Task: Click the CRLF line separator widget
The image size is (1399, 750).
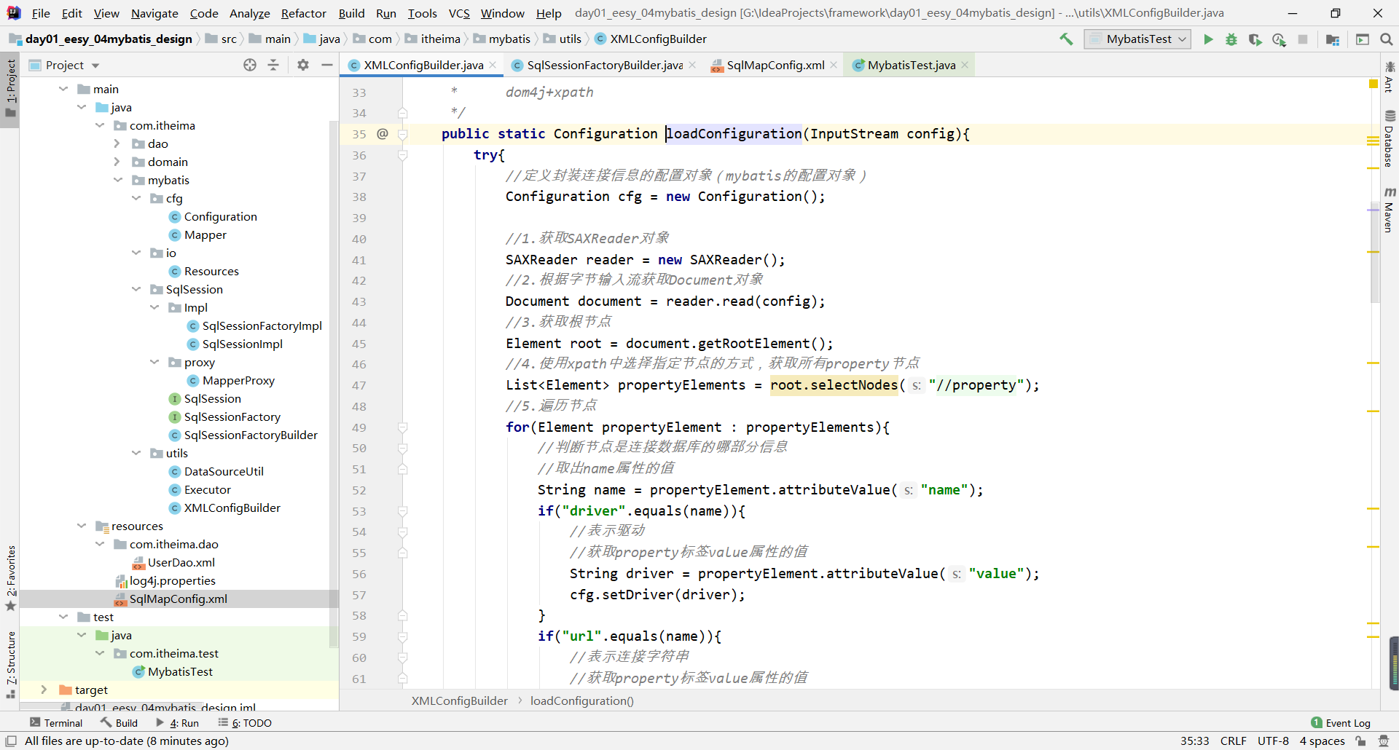Action: pos(1233,741)
